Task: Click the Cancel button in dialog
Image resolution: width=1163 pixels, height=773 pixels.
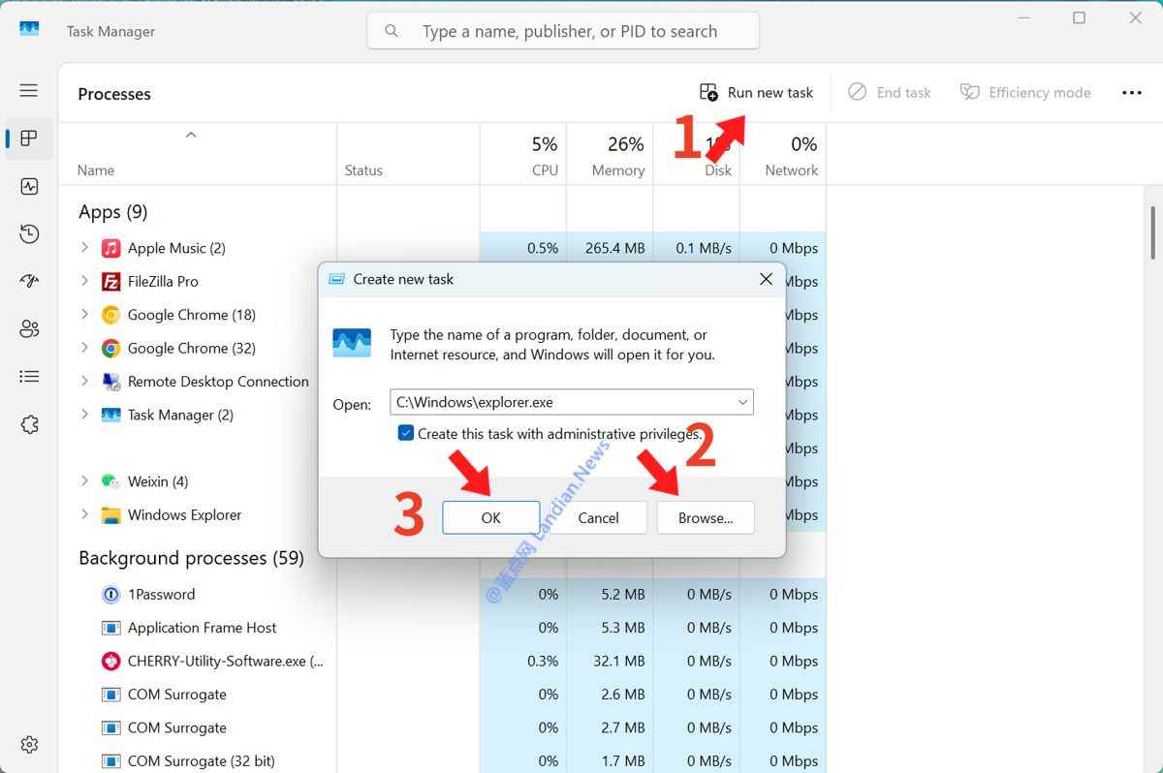Action: pyautogui.click(x=598, y=517)
